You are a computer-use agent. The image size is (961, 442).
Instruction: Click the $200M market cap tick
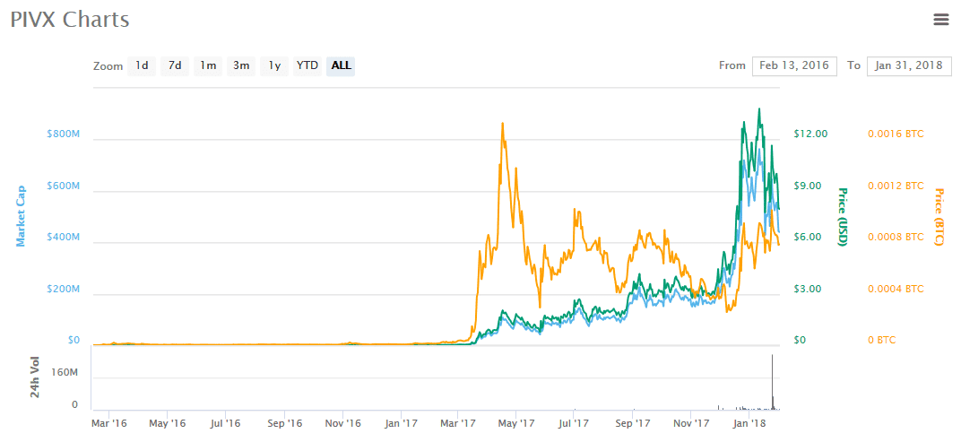[63, 289]
